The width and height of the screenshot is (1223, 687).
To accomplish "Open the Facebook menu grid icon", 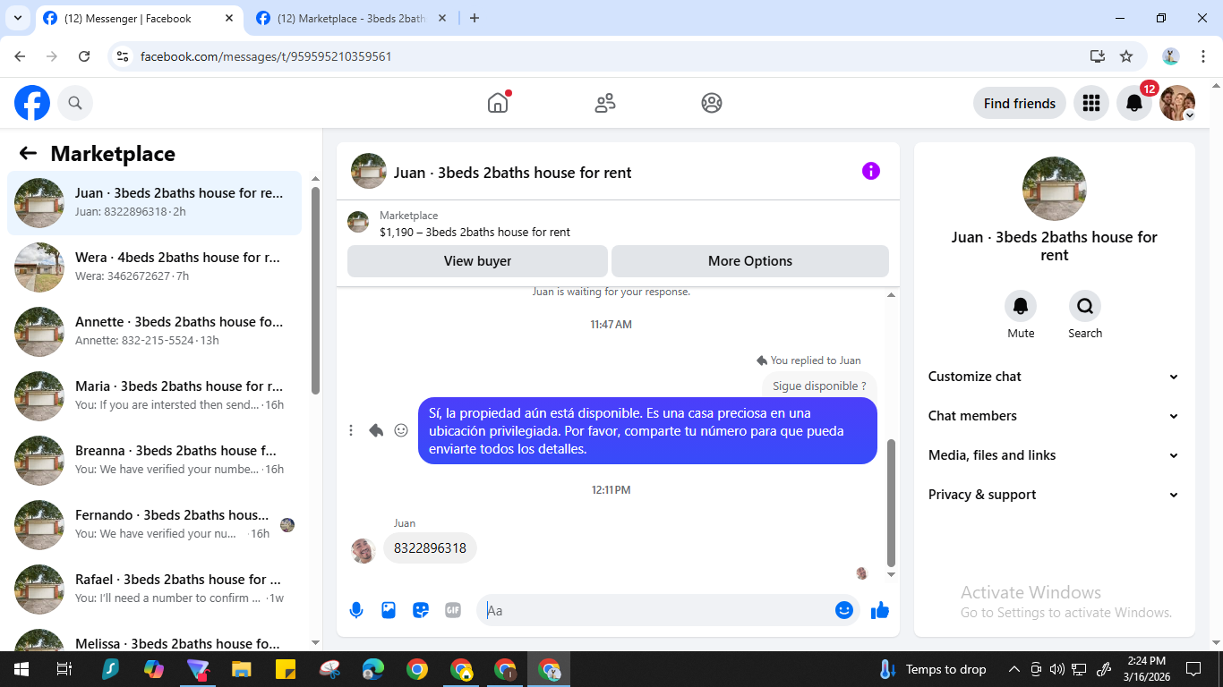I will point(1090,103).
